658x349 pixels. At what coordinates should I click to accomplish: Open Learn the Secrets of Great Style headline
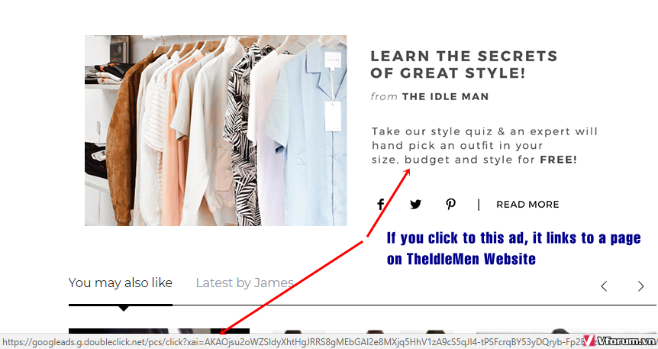click(463, 64)
